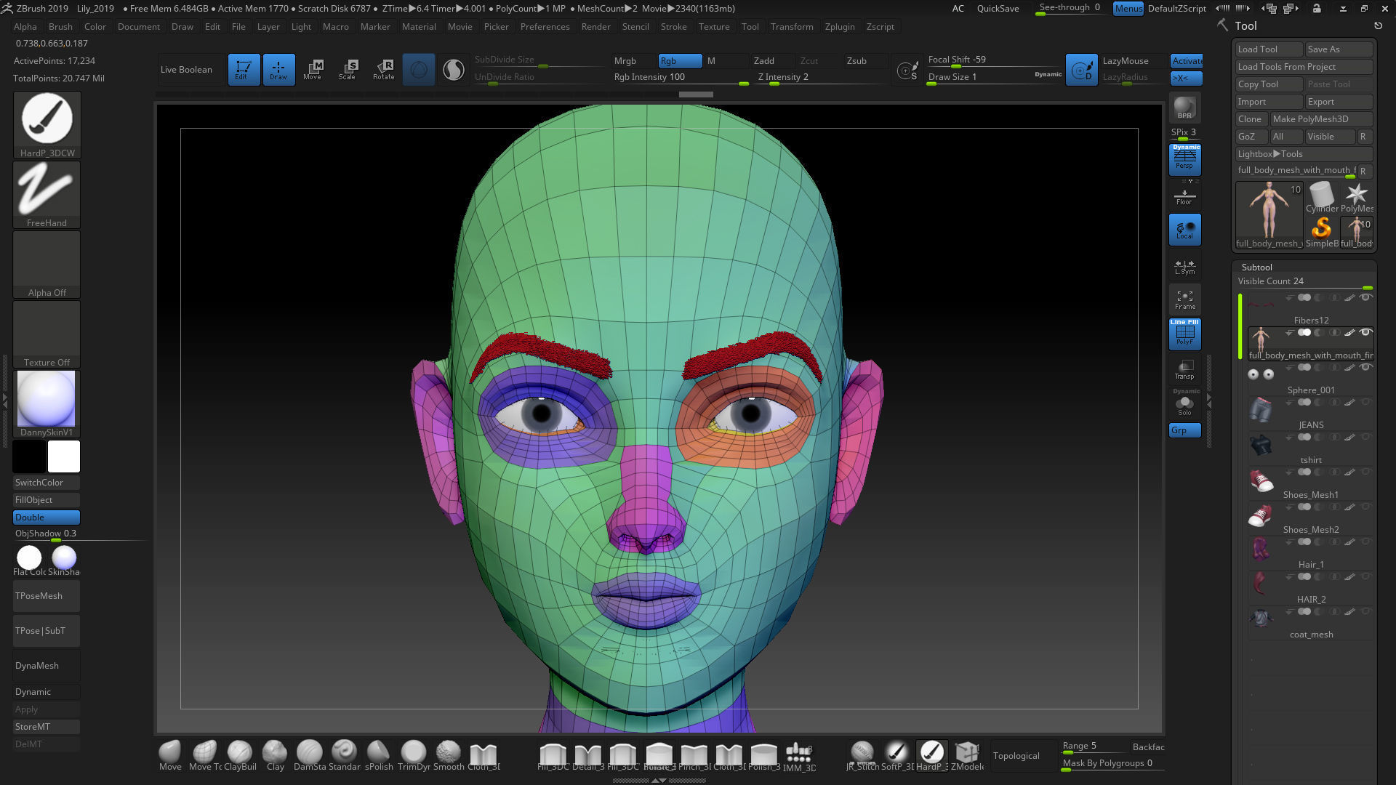Open the HardP_3DCW brush picker
Viewport: 1396px width, 785px height.
pos(47,124)
